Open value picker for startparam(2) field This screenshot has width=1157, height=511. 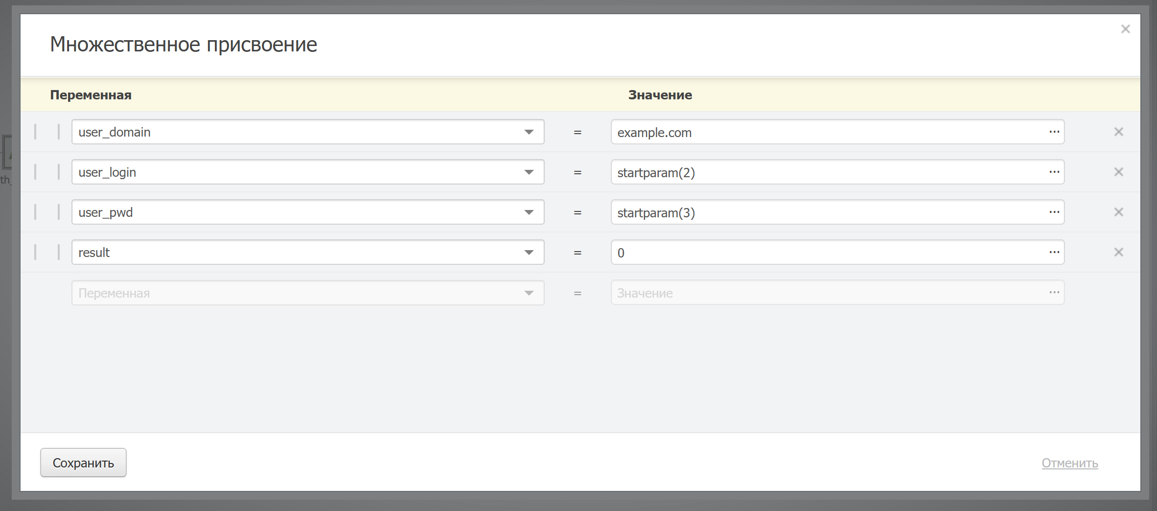coord(1054,172)
